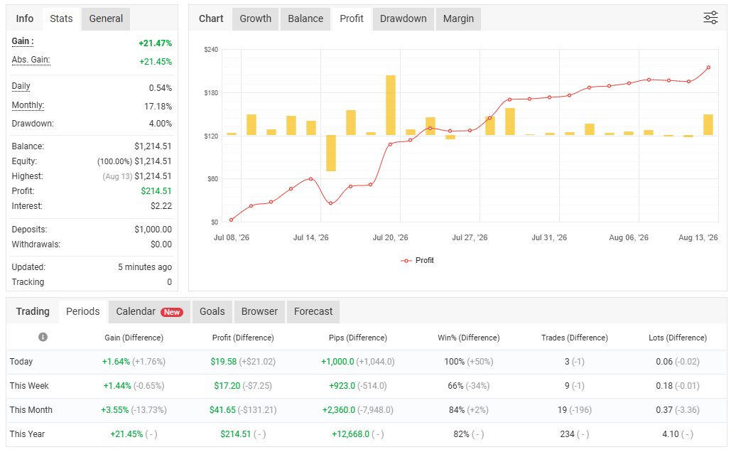Click the Abs. Gain label
This screenshot has width=731, height=452.
tap(31, 60)
